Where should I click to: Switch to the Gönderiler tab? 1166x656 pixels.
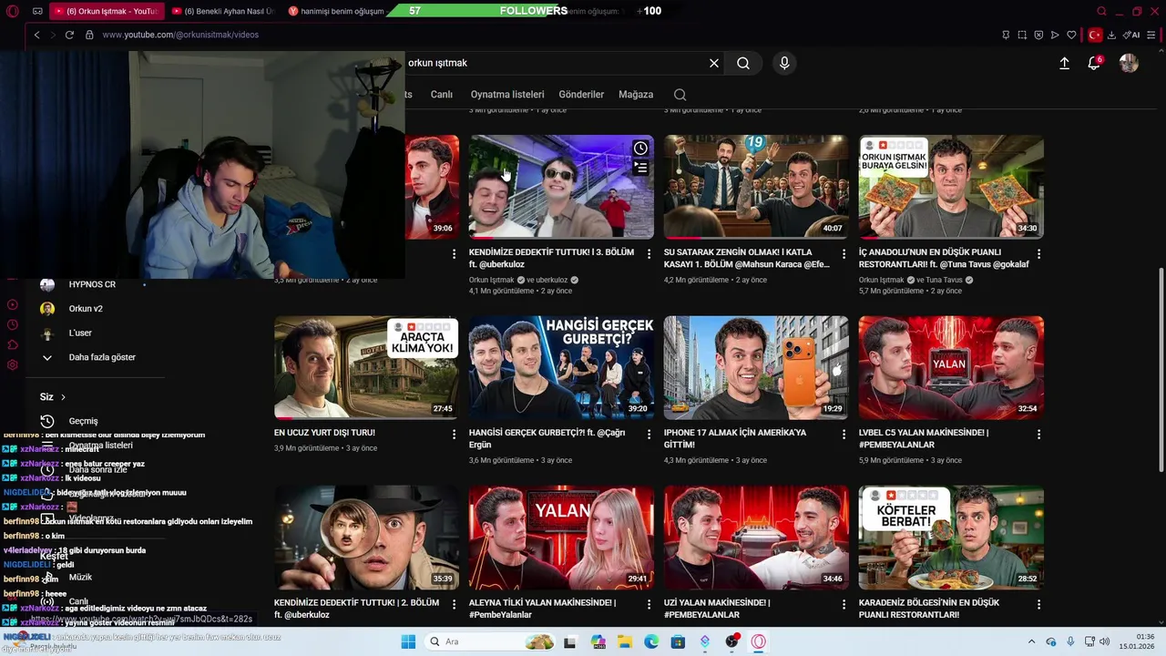pos(581,95)
